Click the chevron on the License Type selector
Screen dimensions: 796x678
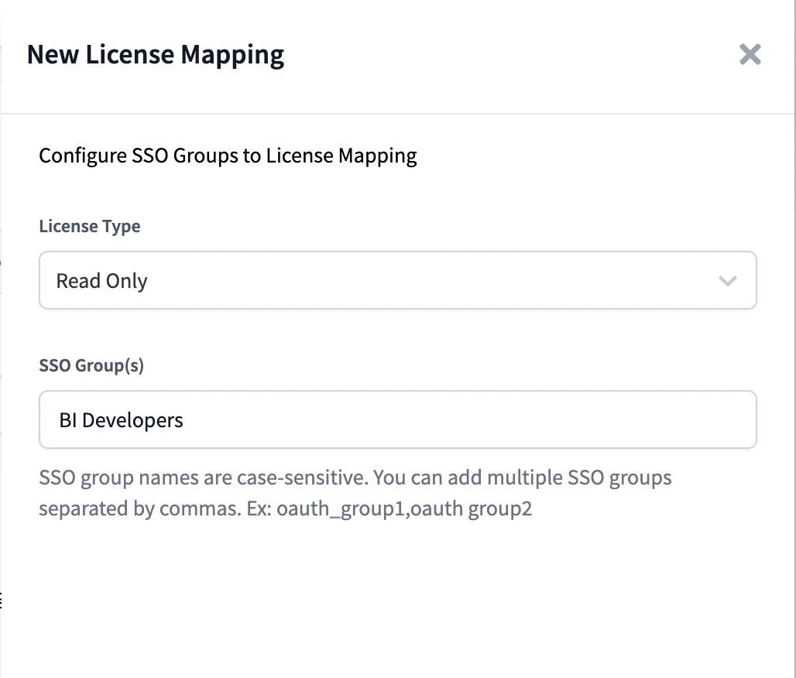tap(727, 281)
